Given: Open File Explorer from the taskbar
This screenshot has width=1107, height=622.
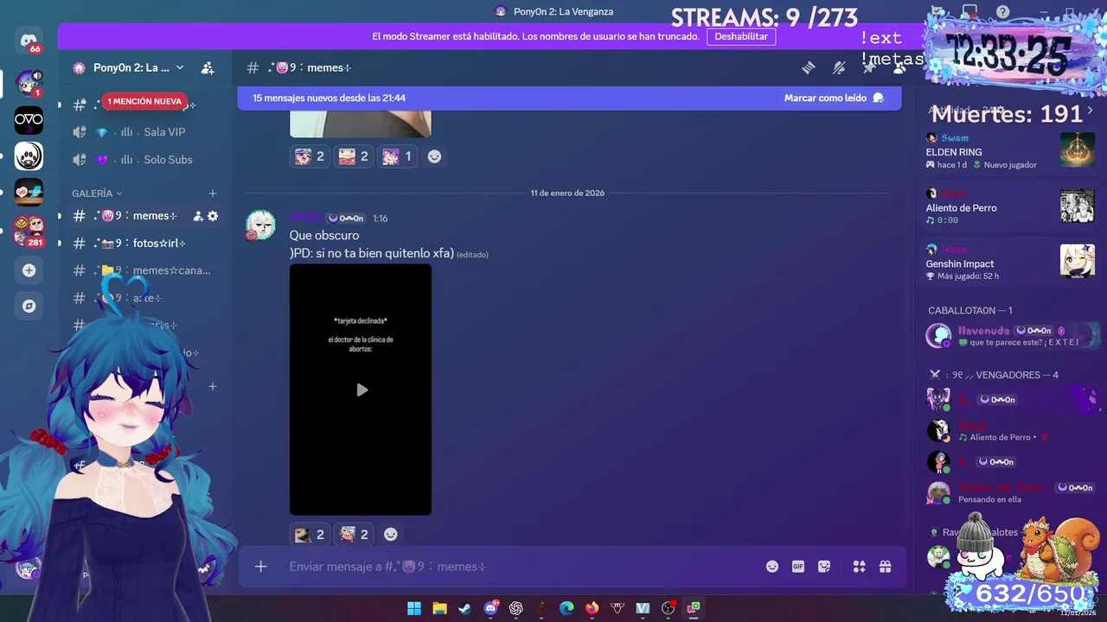Looking at the screenshot, I should [439, 608].
